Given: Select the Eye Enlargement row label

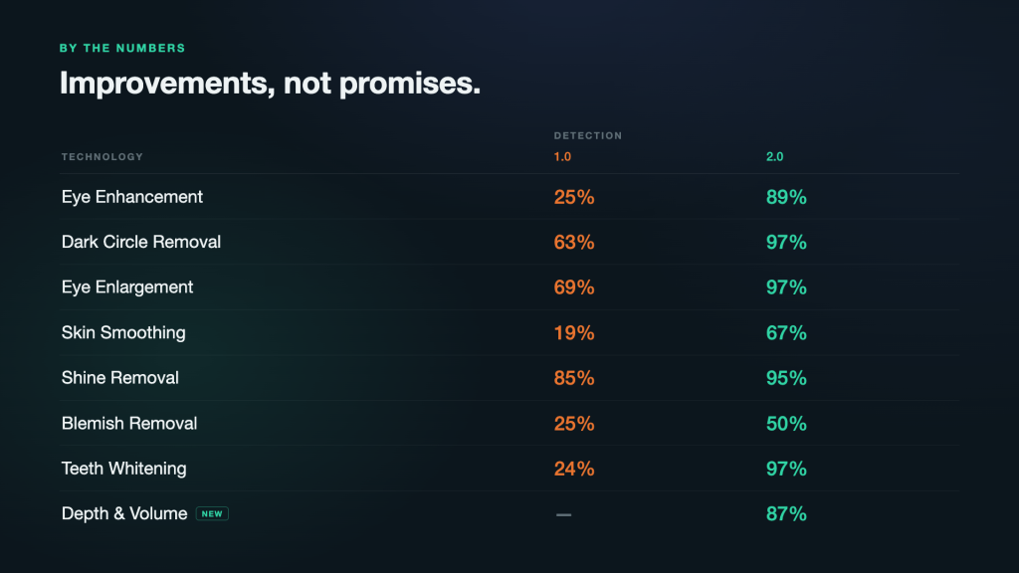Looking at the screenshot, I should [x=127, y=287].
